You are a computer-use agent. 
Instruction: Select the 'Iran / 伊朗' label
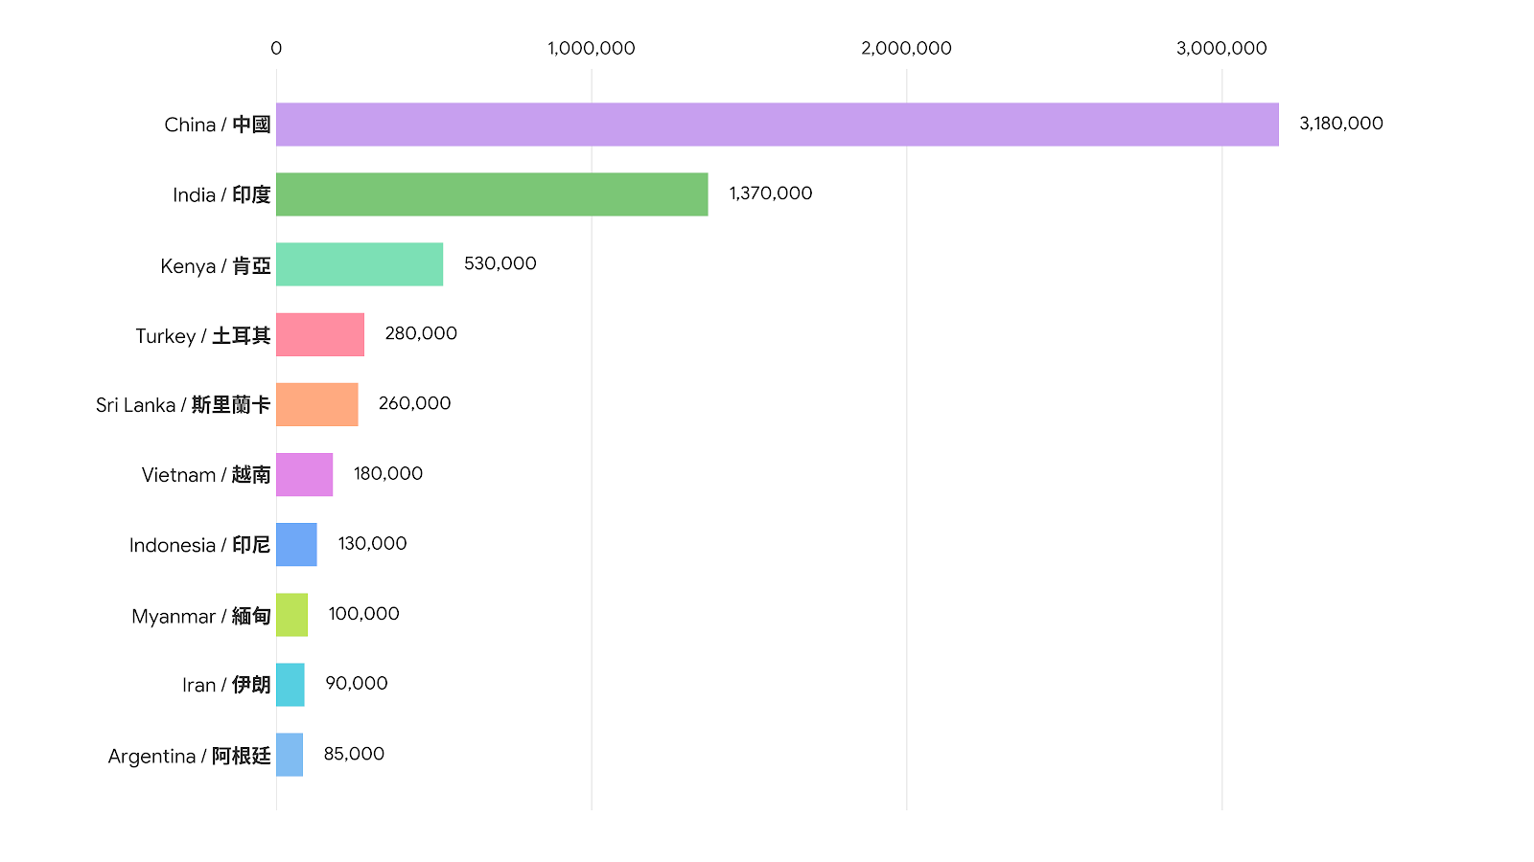coord(226,684)
